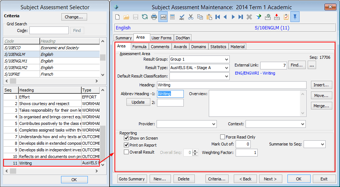Open the Statistics sub-tab

(x=218, y=47)
